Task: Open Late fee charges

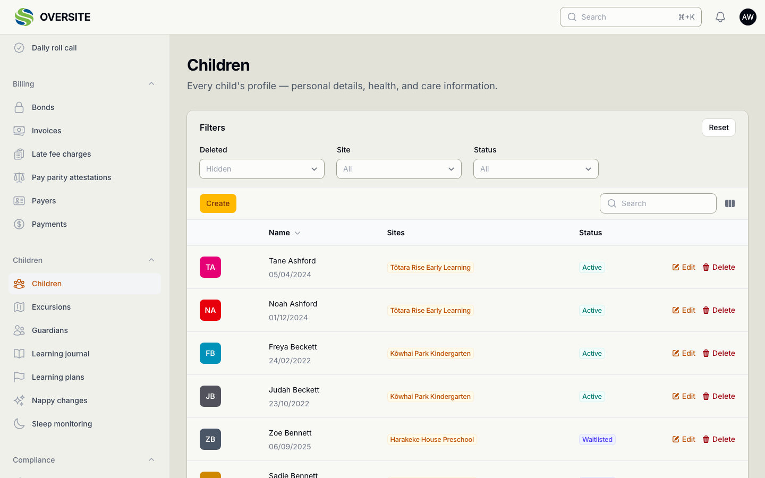Action: pos(85,154)
